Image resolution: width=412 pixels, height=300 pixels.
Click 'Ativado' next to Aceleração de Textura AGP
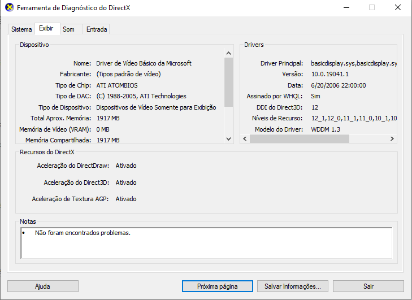[x=126, y=199]
